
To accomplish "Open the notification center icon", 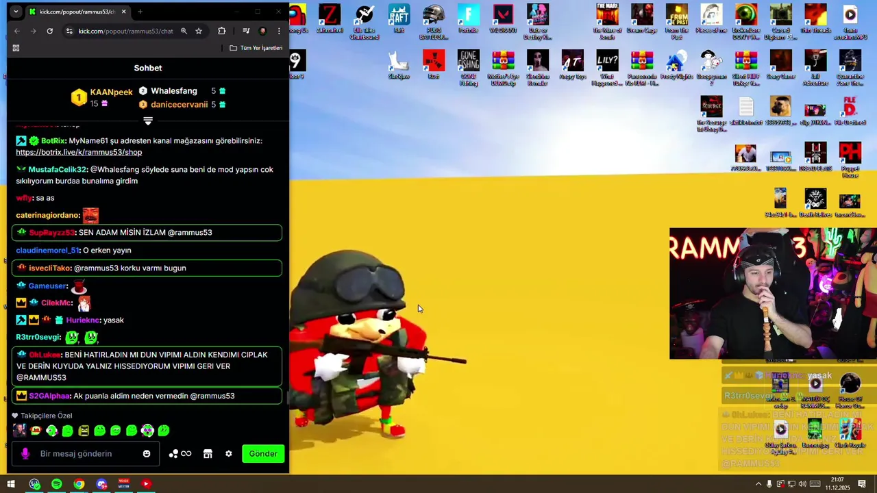I will (x=862, y=484).
